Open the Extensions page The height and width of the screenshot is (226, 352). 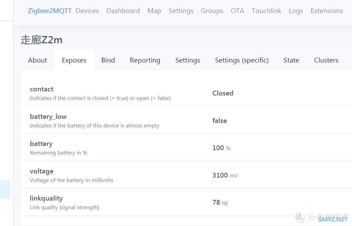click(326, 11)
